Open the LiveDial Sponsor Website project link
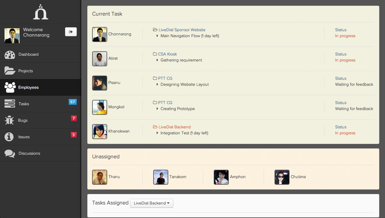Screen dimensions: 385x218 (x=182, y=30)
